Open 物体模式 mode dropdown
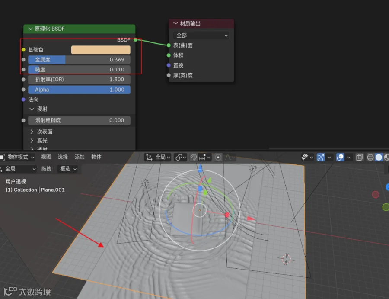389x299 pixels. tap(17, 157)
